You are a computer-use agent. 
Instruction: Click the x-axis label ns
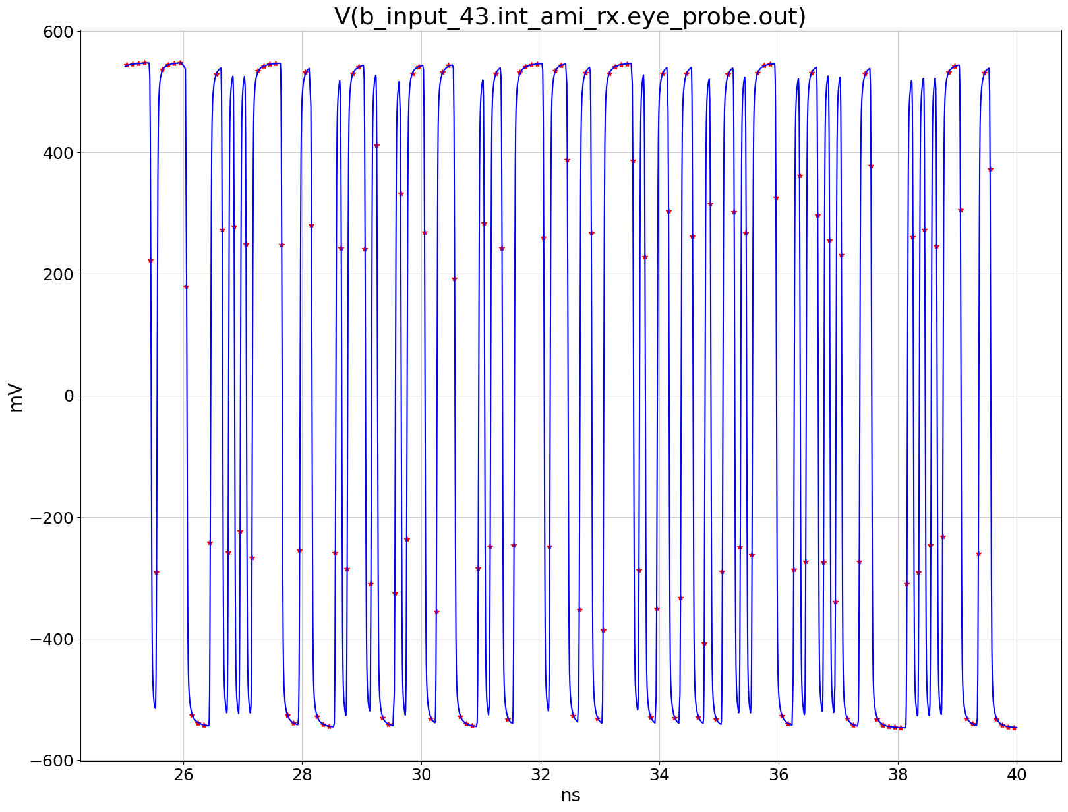(570, 796)
